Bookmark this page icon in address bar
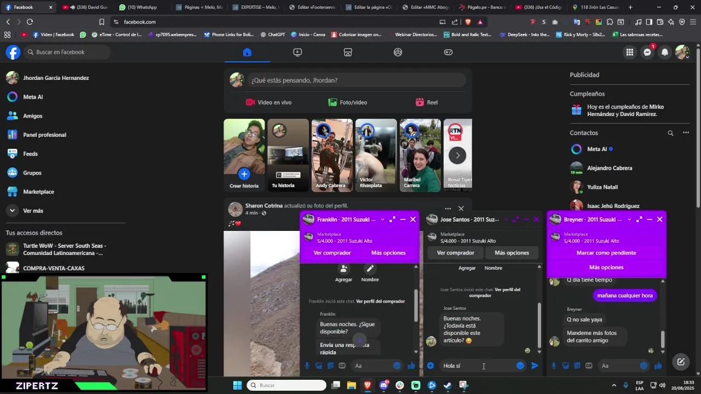This screenshot has height=394, width=701. pyautogui.click(x=101, y=22)
